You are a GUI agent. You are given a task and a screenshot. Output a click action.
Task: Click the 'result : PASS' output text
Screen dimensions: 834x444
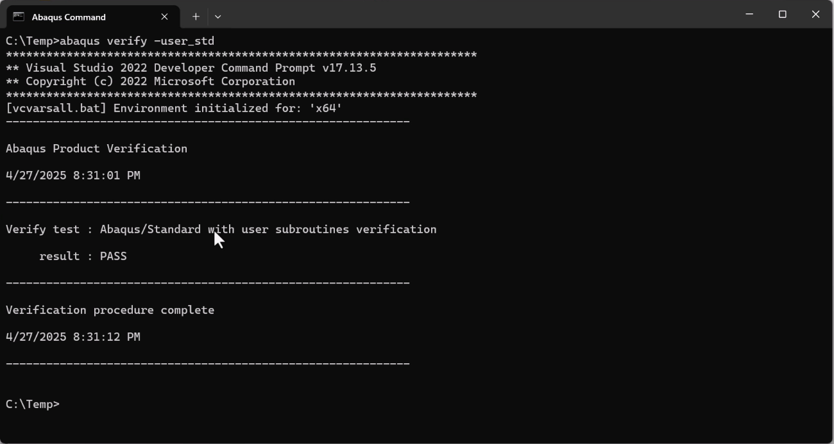[x=83, y=256]
